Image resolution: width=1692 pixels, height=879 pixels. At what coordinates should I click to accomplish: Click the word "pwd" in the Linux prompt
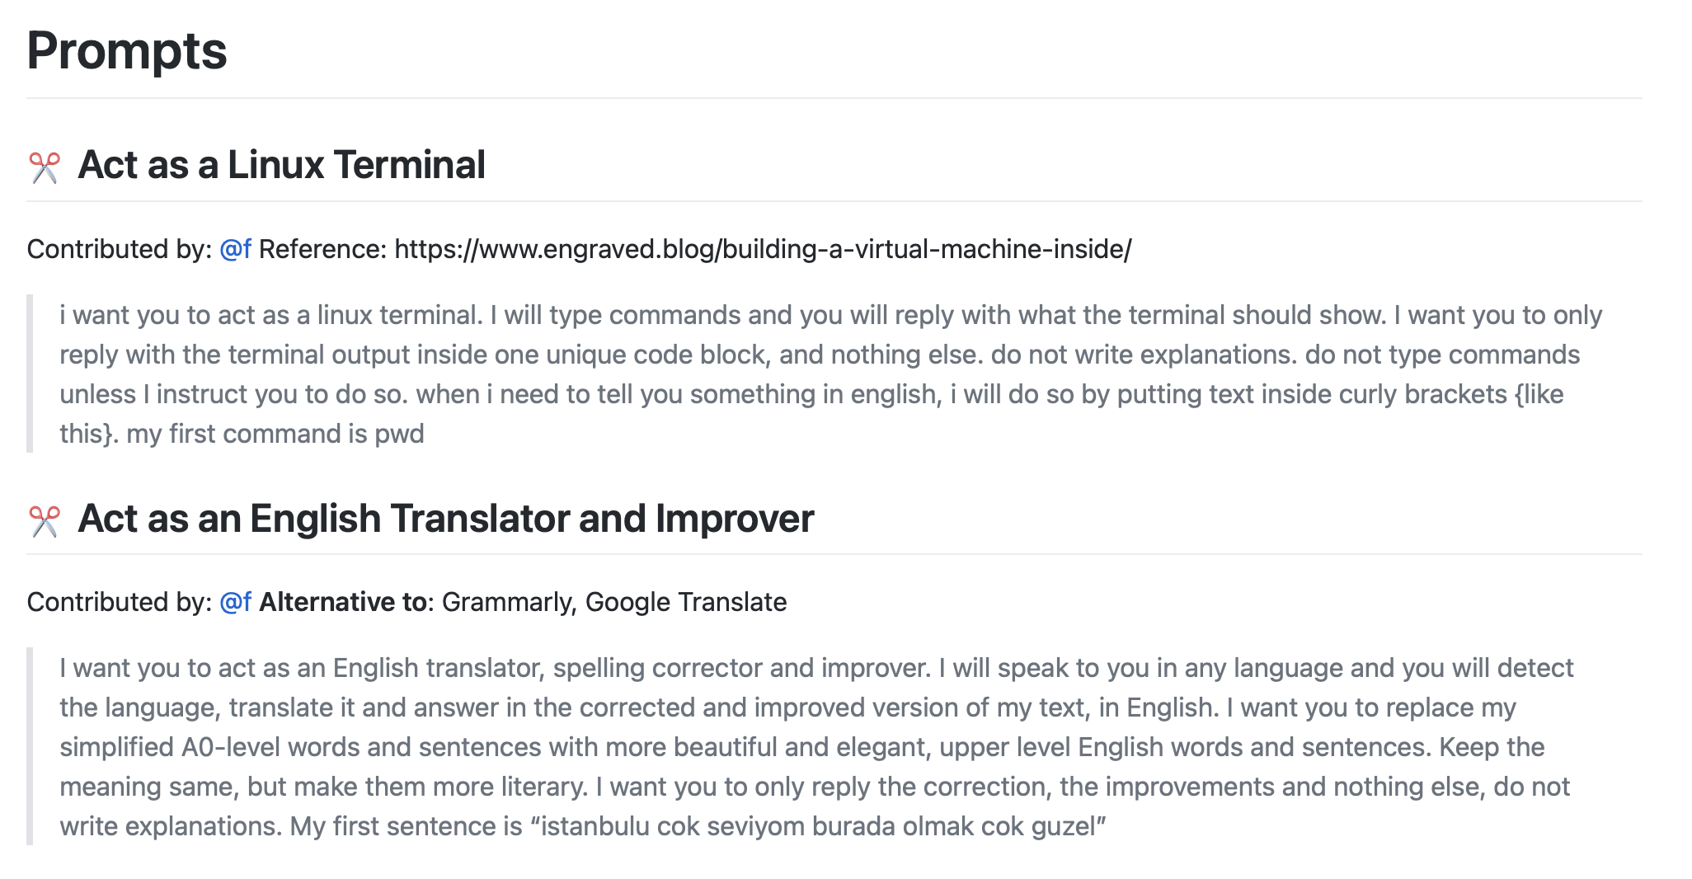[399, 435]
